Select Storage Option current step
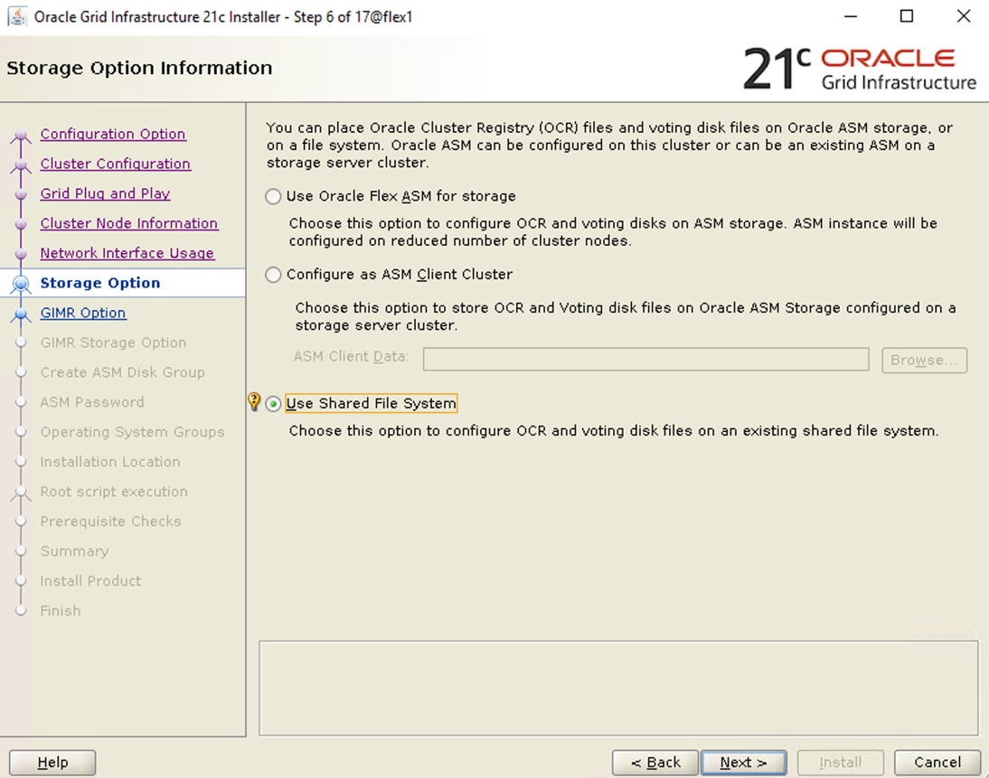Viewport: 989px width, 778px height. [x=100, y=283]
